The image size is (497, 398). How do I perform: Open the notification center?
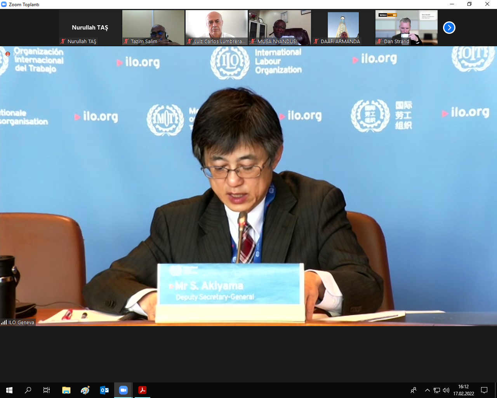coord(484,390)
